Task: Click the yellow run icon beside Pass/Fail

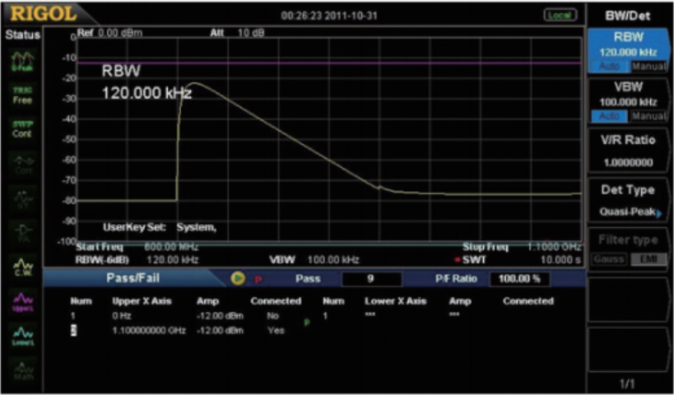Action: click(237, 278)
